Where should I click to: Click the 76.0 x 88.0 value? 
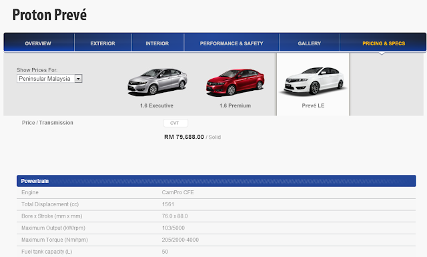pyautogui.click(x=175, y=216)
